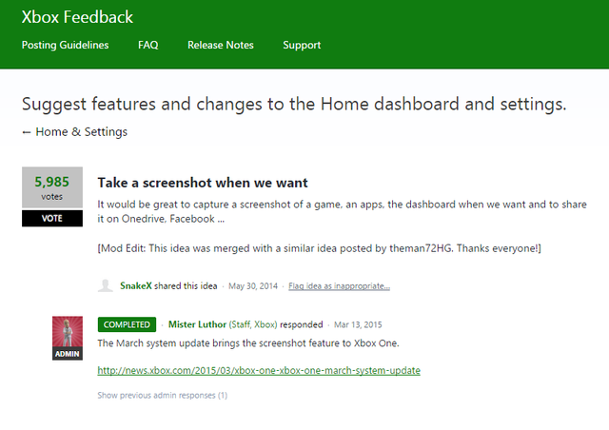Open the Posting Guidelines page

pyautogui.click(x=65, y=45)
